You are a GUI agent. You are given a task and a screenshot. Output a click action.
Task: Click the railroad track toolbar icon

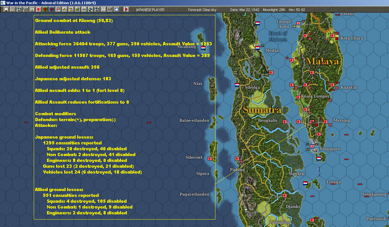click(x=110, y=9)
